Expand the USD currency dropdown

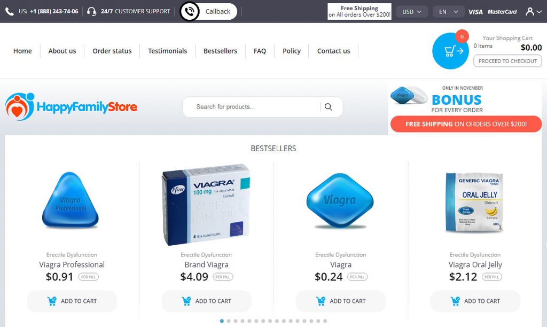coord(412,12)
